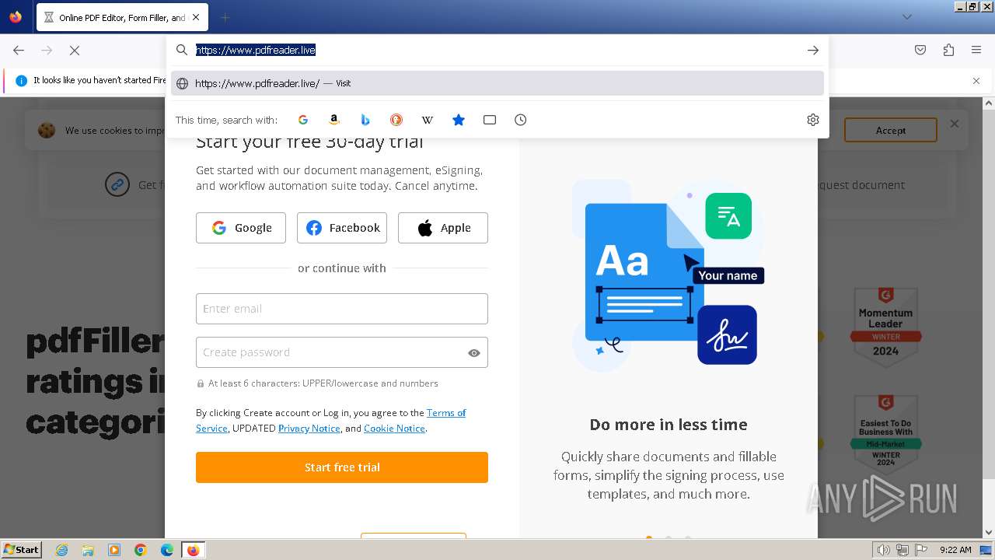Click Firefox taskbar button

[193, 550]
